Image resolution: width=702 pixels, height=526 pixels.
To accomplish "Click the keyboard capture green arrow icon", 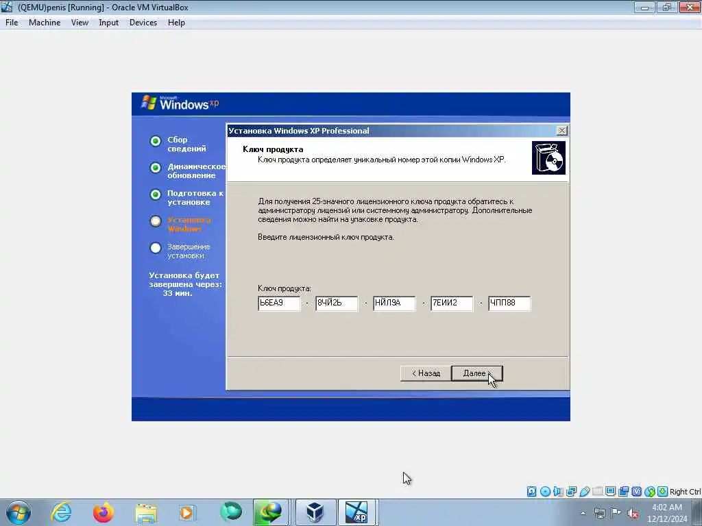I will (x=663, y=492).
